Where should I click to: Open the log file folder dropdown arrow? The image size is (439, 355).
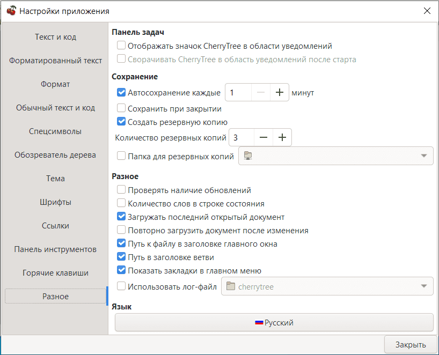tap(424, 286)
